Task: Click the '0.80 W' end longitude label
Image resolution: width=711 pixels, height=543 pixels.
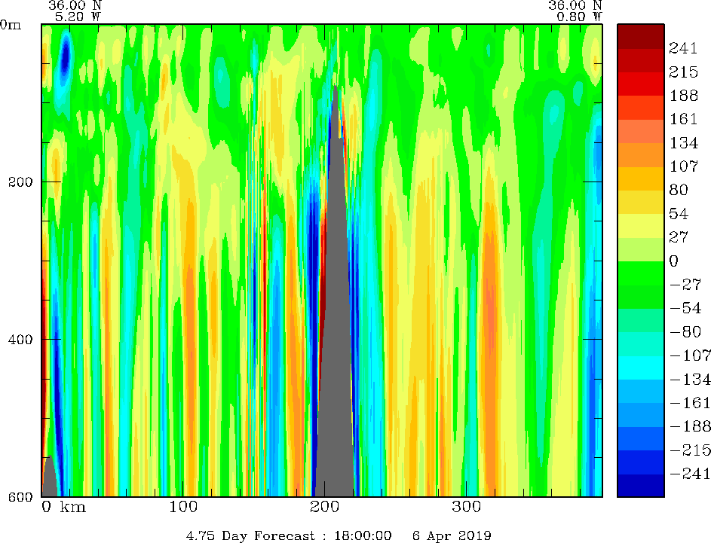Action: point(580,17)
